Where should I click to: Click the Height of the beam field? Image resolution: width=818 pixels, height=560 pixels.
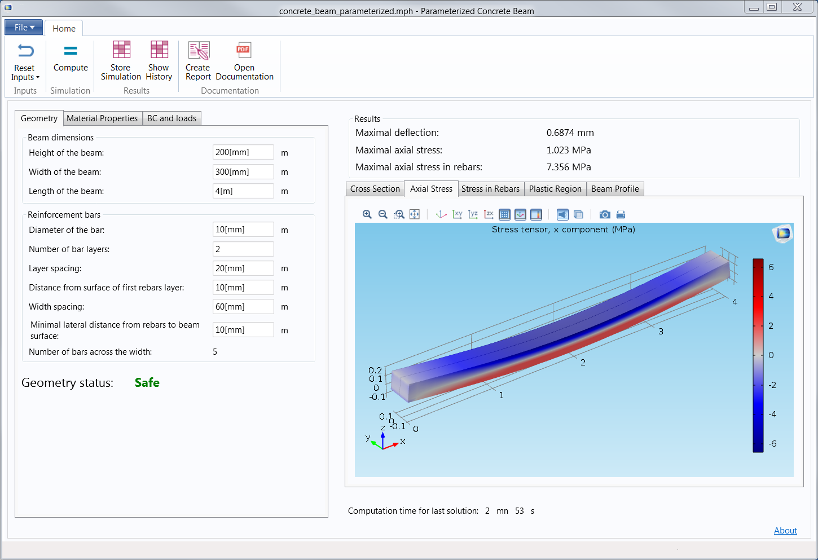tap(243, 152)
